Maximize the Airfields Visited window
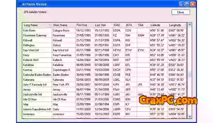The image size is (213, 123). click(187, 4)
